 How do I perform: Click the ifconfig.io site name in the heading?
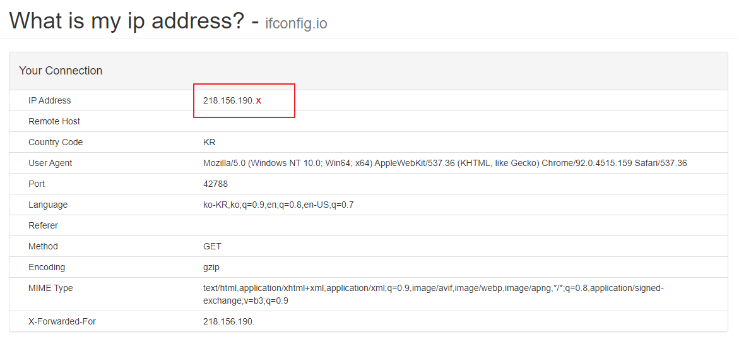296,24
